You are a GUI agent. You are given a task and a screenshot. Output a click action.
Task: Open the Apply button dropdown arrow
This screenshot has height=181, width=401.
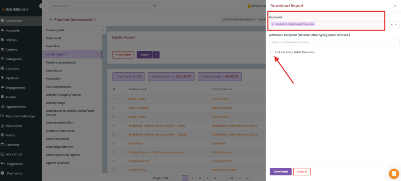[156, 55]
